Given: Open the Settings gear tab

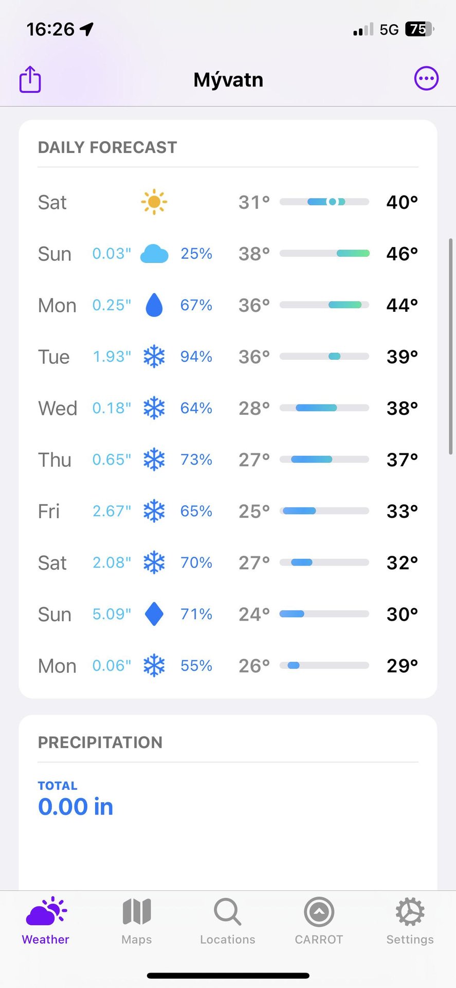Looking at the screenshot, I should (x=410, y=921).
